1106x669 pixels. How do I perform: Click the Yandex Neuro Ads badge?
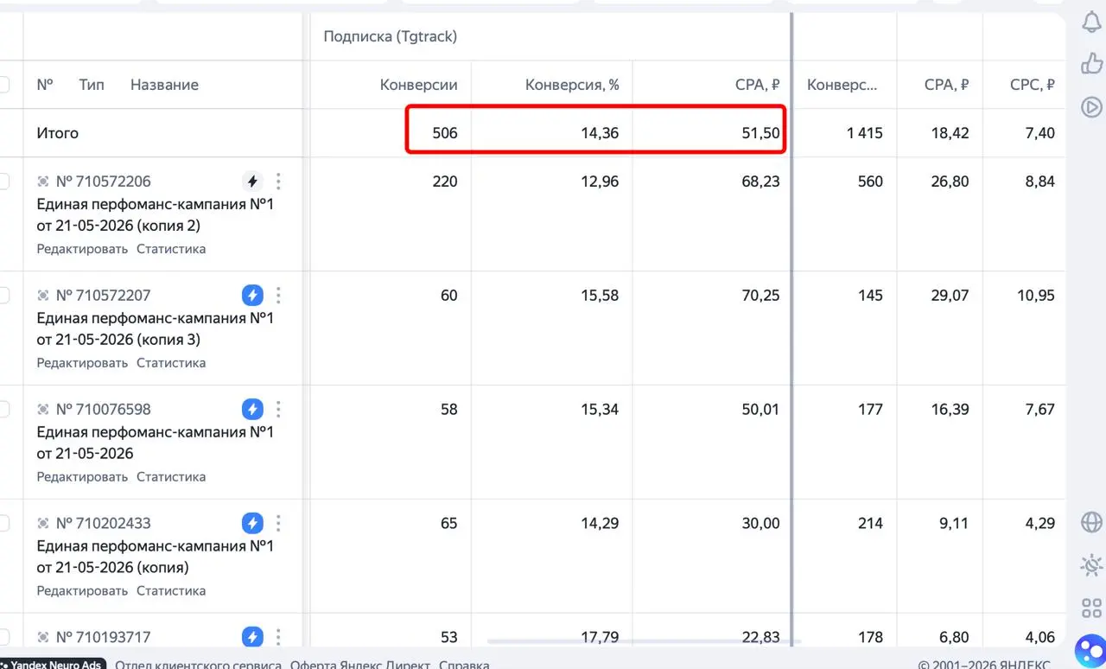coord(53,664)
